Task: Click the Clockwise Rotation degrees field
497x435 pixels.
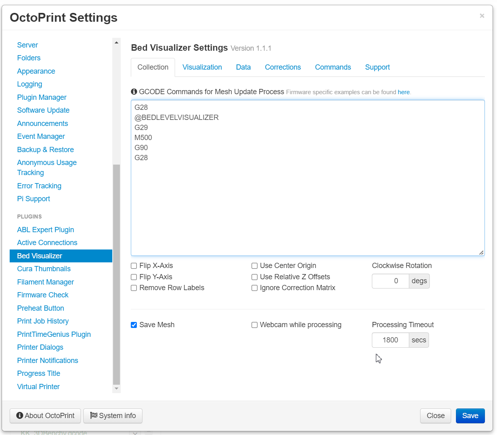Action: pyautogui.click(x=390, y=281)
